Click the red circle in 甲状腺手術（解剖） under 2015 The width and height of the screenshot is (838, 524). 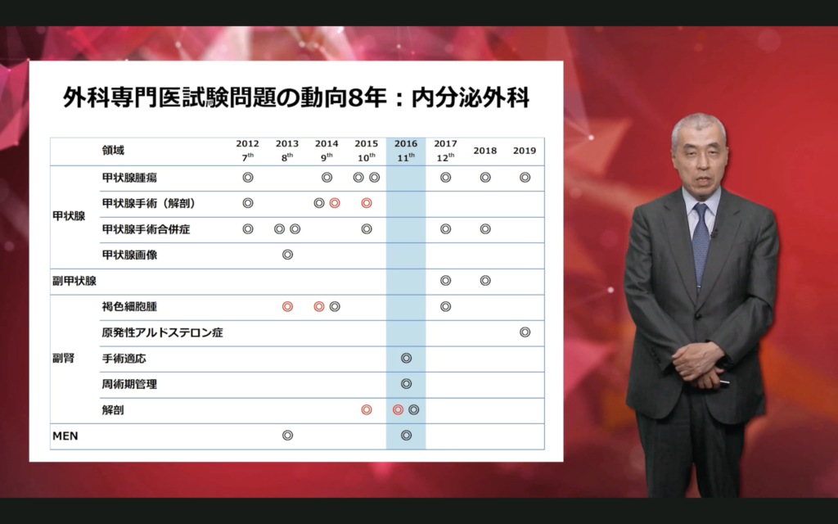tap(367, 203)
